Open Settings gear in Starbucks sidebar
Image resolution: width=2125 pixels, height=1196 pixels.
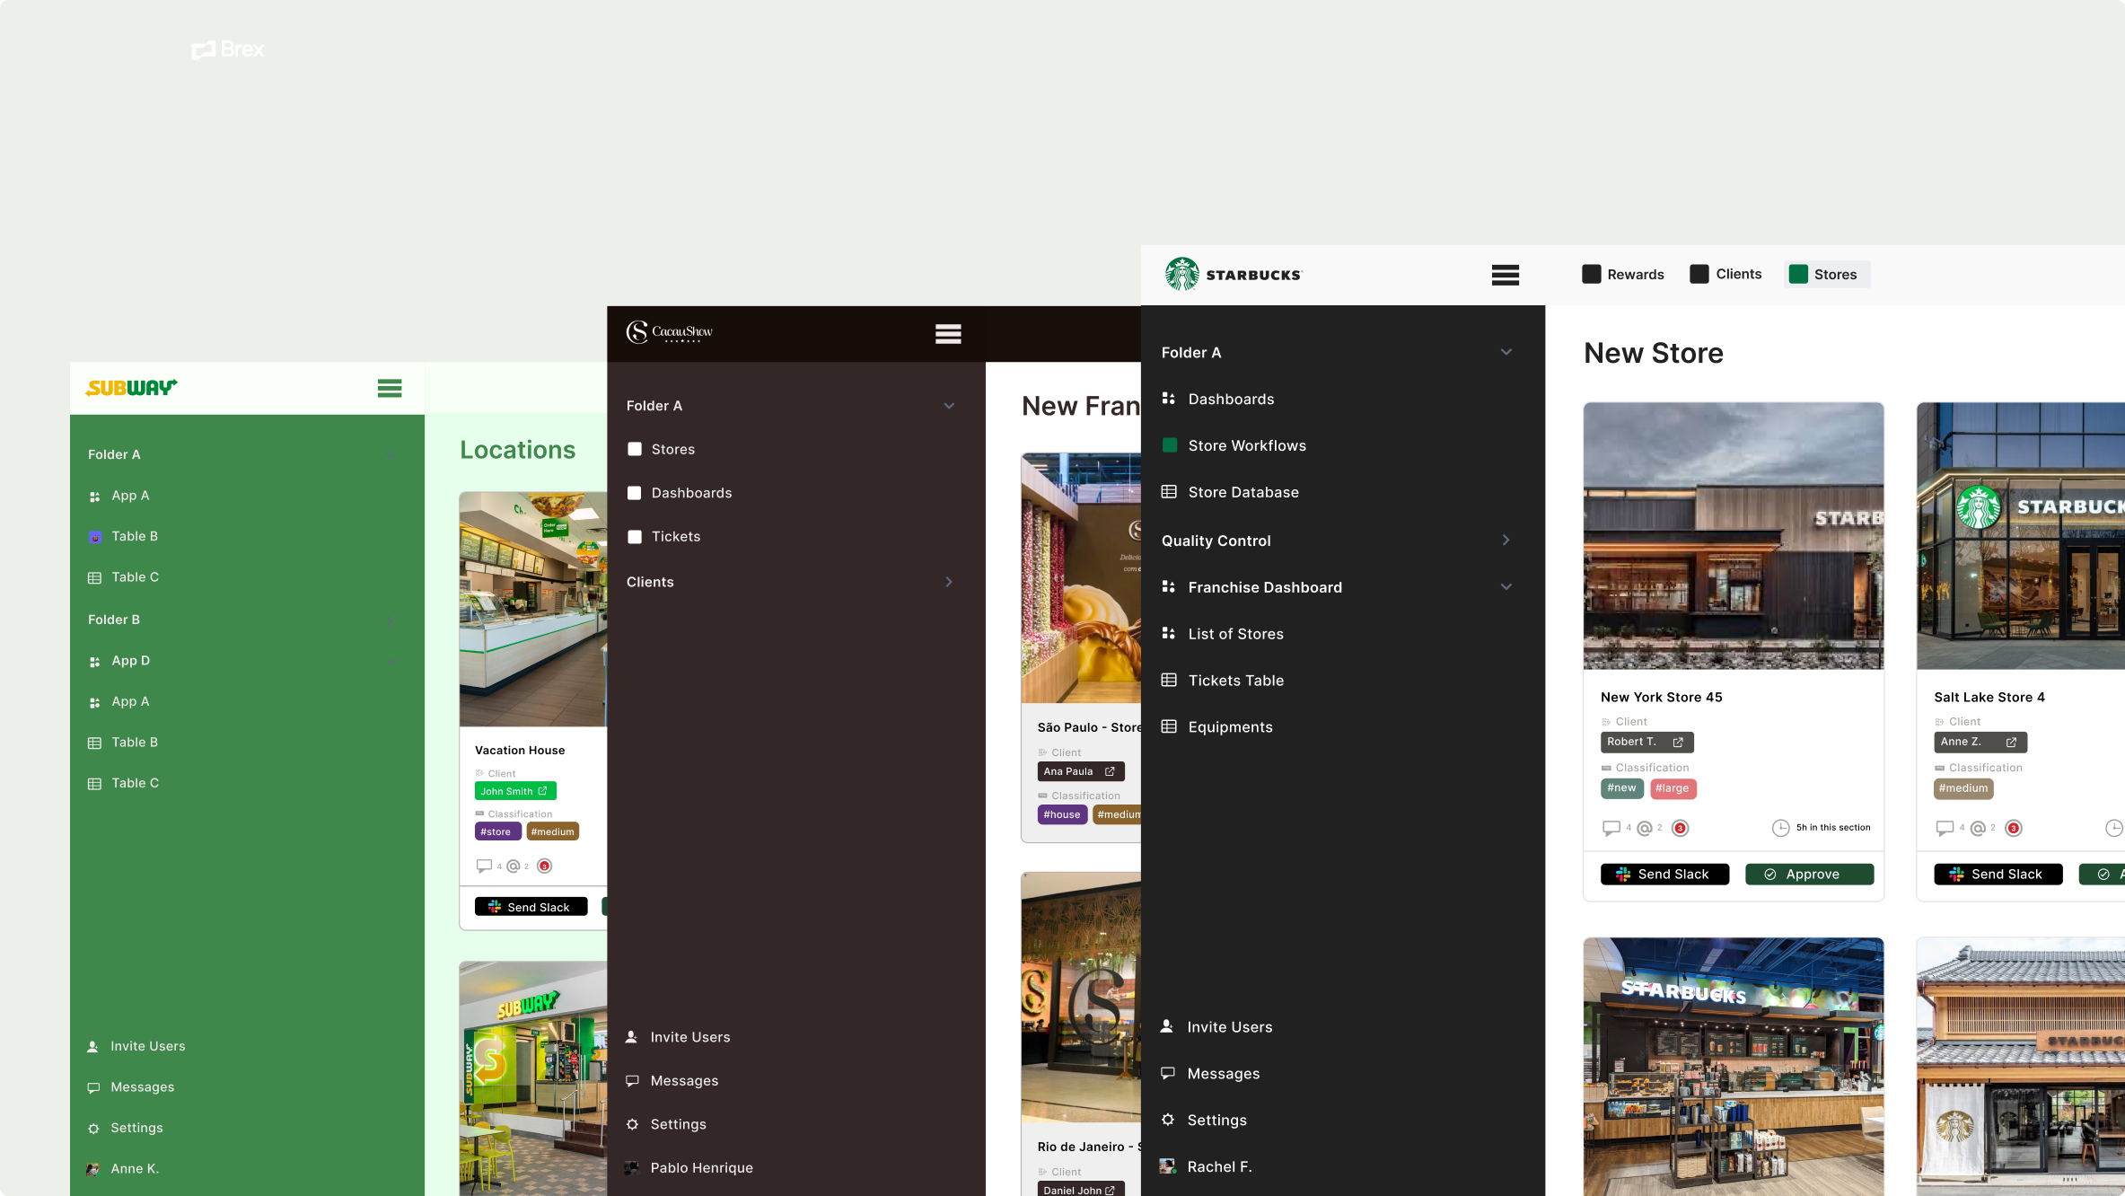tap(1167, 1120)
